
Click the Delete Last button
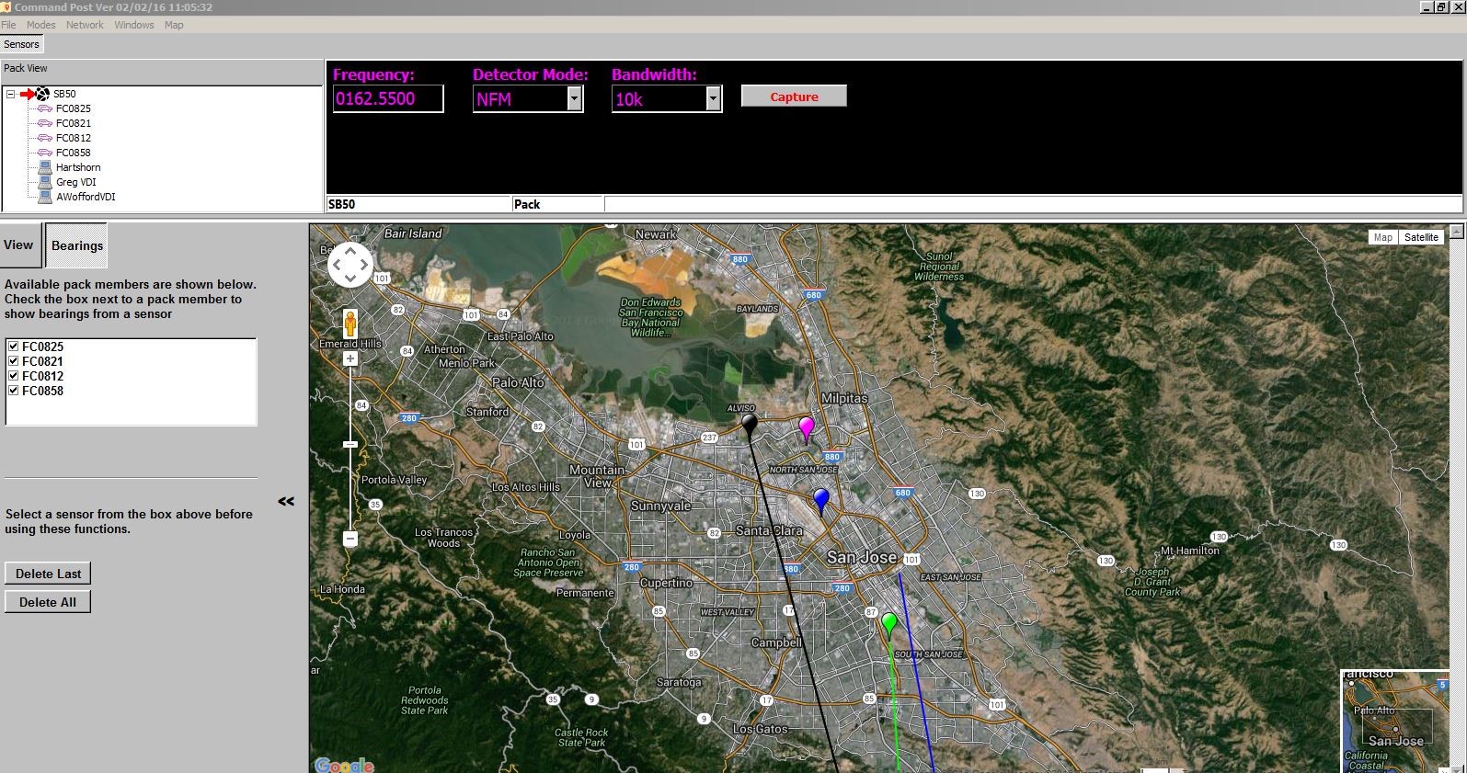tap(48, 574)
